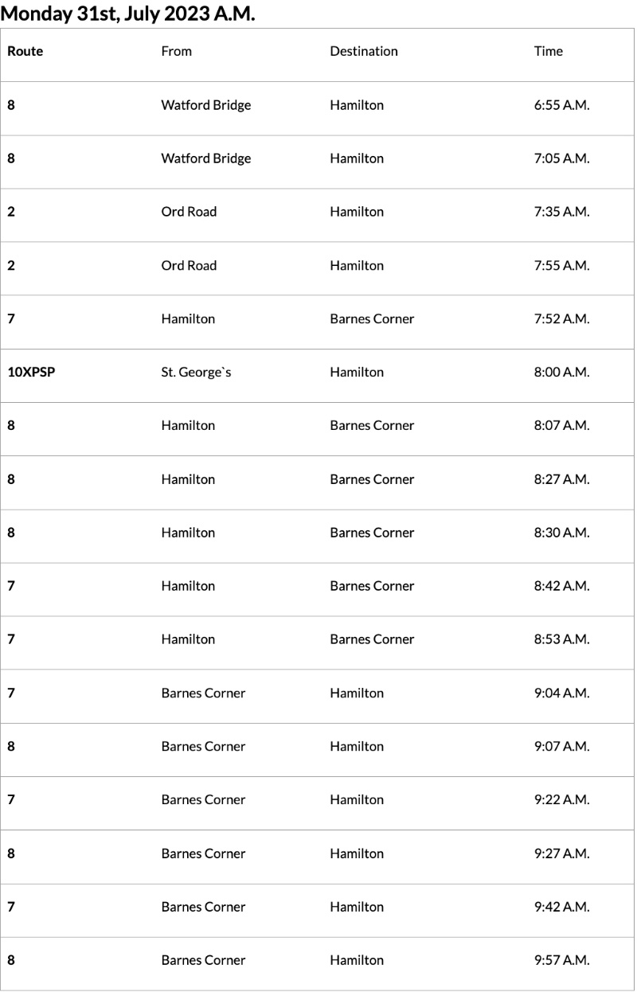Click Ord Road in the 7:35 A.M. row
Image resolution: width=637 pixels, height=992 pixels.
point(189,212)
